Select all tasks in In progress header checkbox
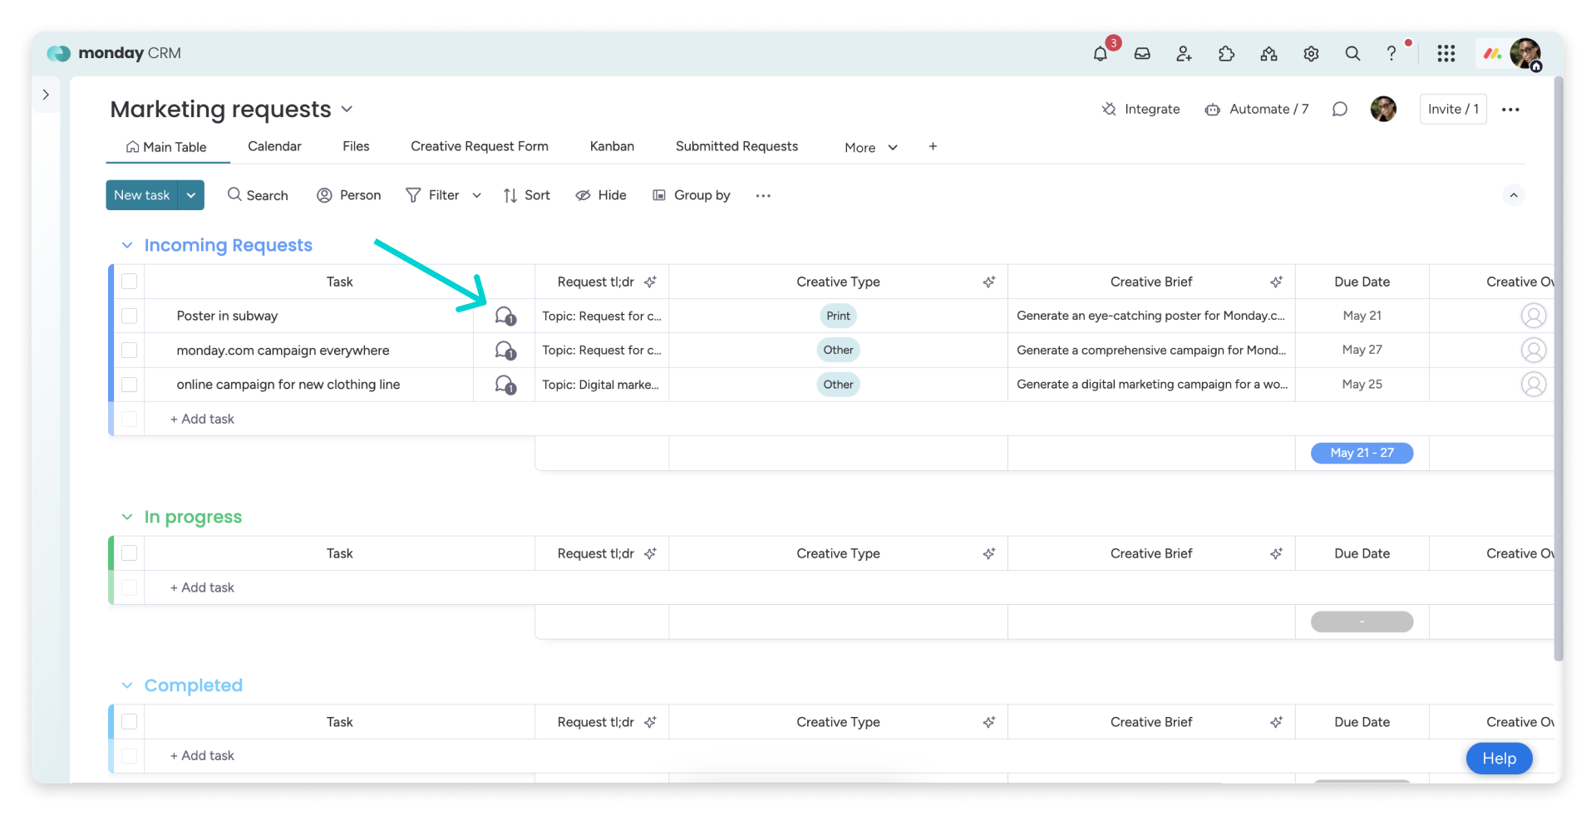The width and height of the screenshot is (1596, 815). coord(129,553)
